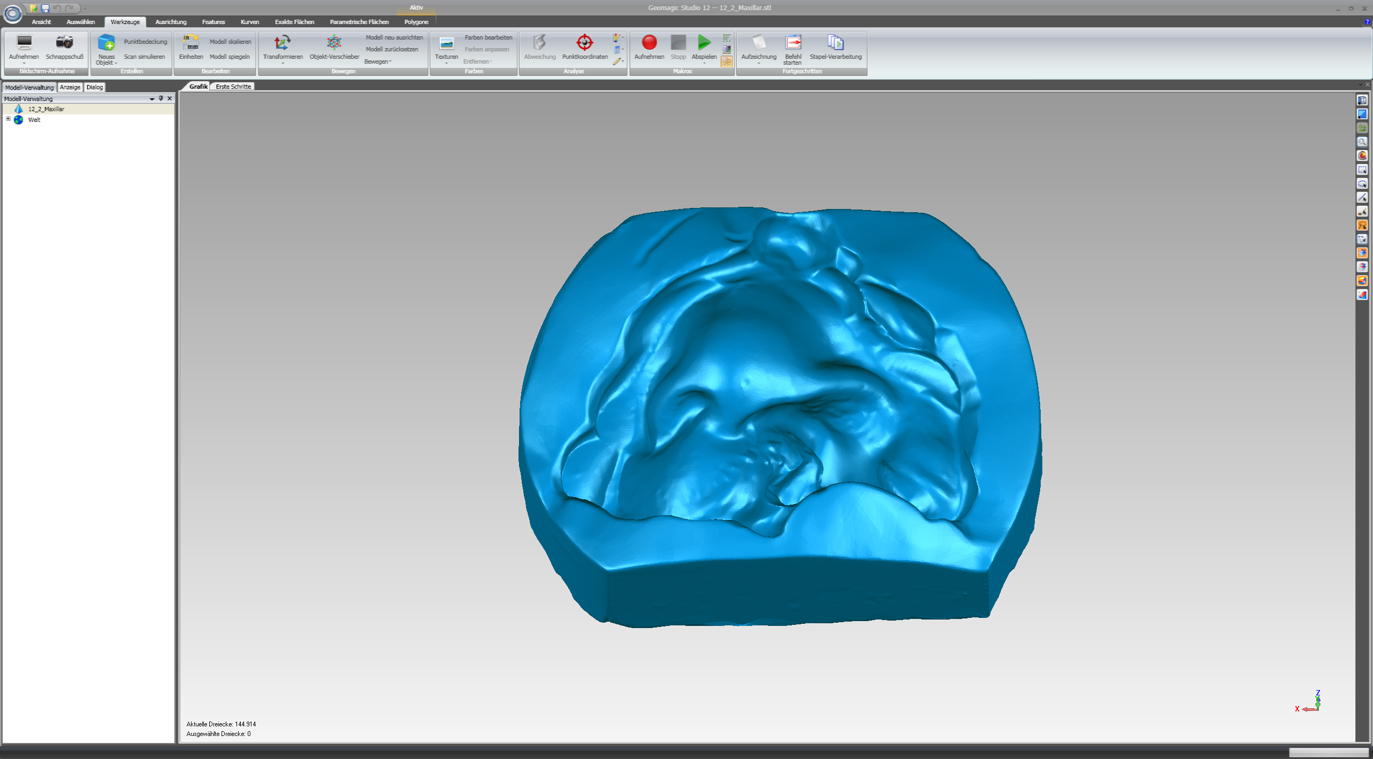Select the custom polygon region tool in right toolbar
The width and height of the screenshot is (1373, 759).
tap(1362, 239)
